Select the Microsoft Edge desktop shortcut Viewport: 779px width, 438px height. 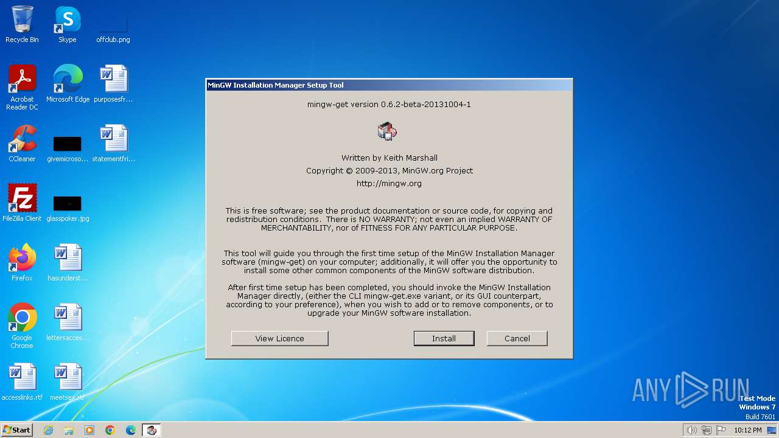[x=68, y=84]
